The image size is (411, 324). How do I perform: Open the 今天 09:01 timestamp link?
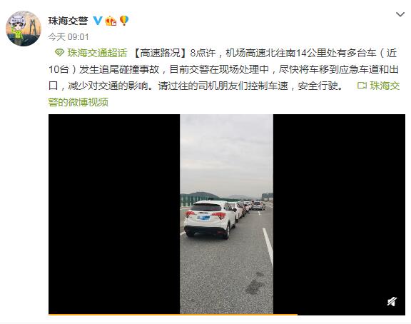tap(68, 37)
